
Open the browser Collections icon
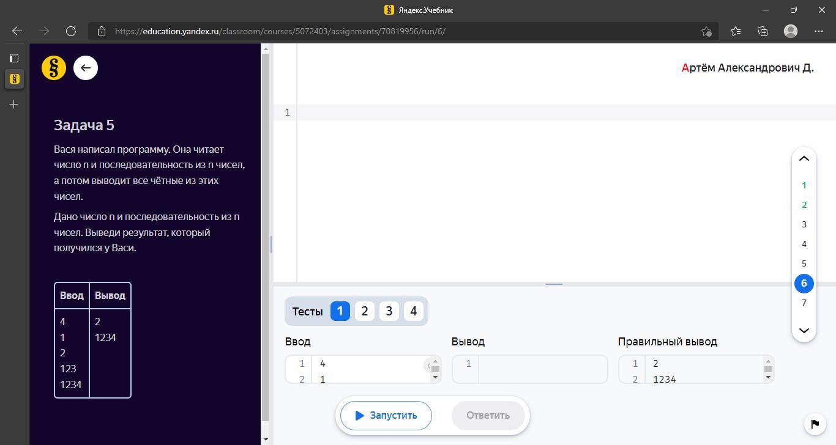(763, 31)
